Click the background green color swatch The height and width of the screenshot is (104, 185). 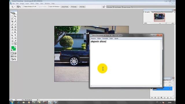click(x=15, y=49)
